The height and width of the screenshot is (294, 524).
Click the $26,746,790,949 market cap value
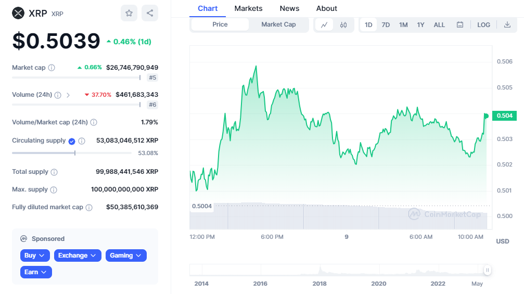[132, 68]
